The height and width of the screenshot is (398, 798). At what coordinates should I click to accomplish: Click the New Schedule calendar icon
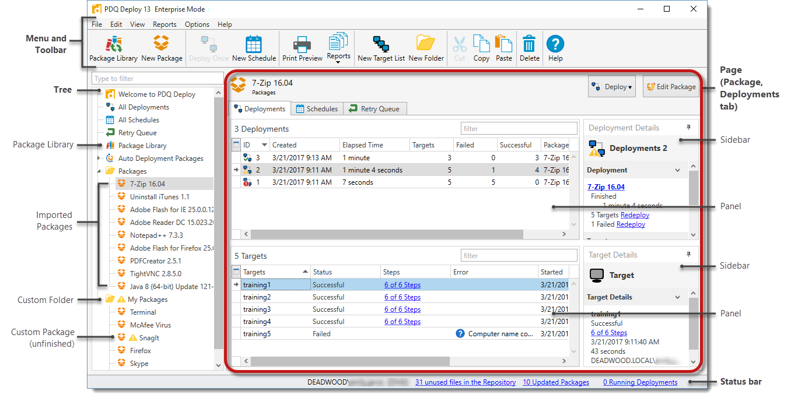point(254,44)
